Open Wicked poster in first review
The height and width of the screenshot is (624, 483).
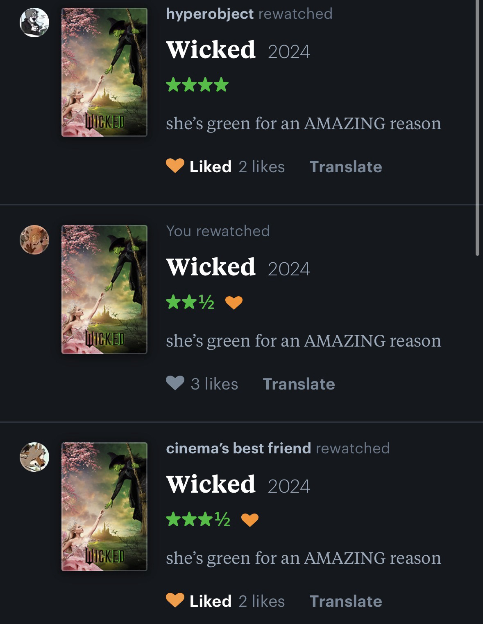tap(104, 72)
